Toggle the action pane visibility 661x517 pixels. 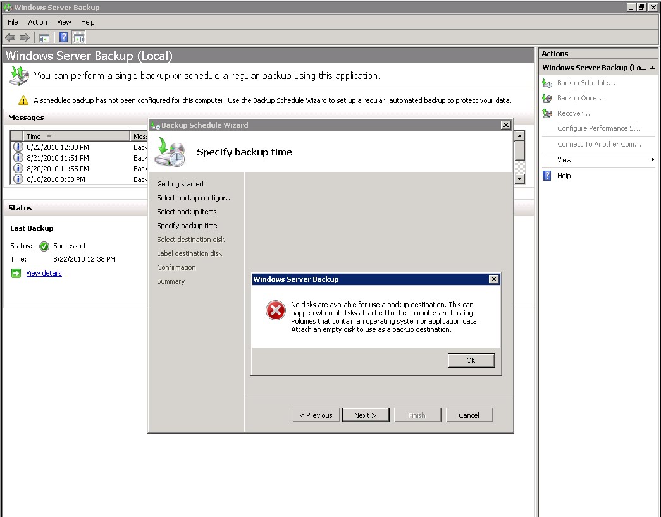tap(79, 37)
